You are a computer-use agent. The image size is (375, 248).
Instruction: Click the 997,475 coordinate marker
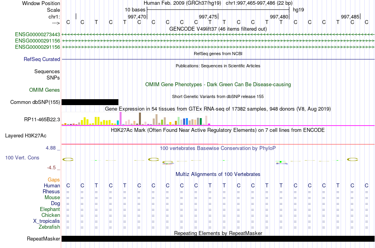(x=208, y=17)
